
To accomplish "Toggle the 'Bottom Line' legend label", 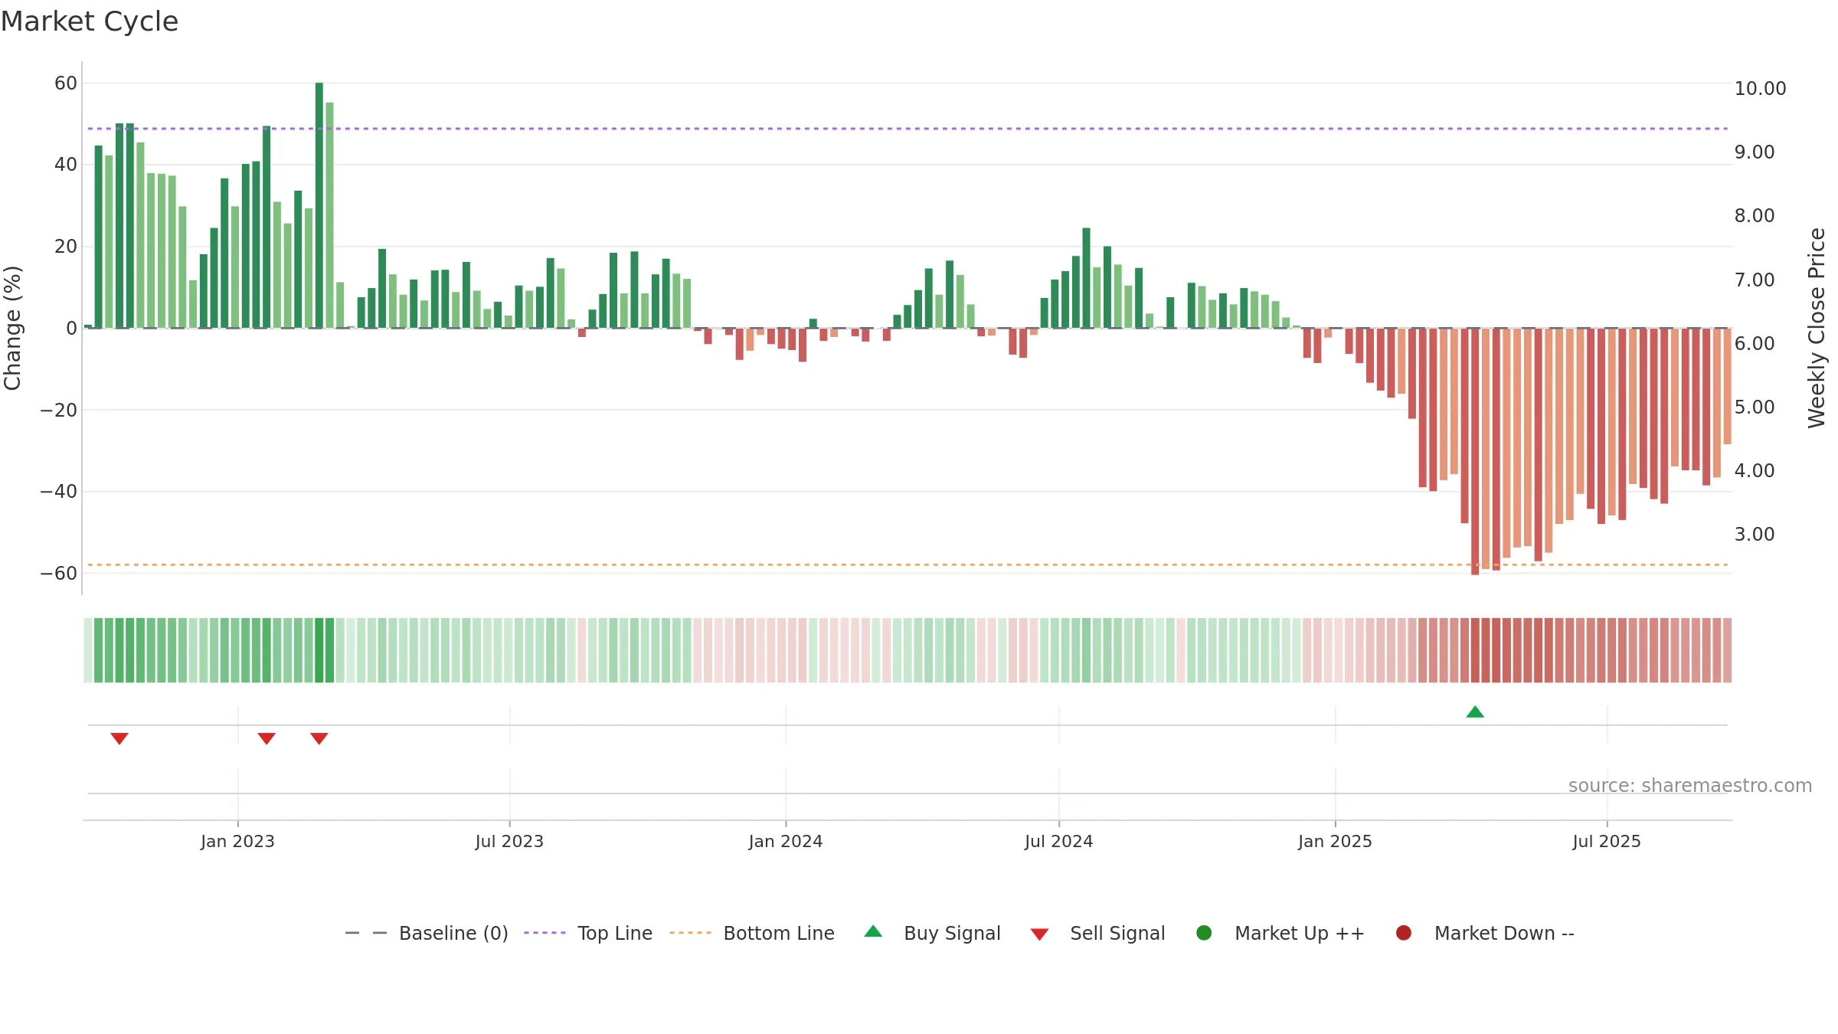I will (779, 934).
